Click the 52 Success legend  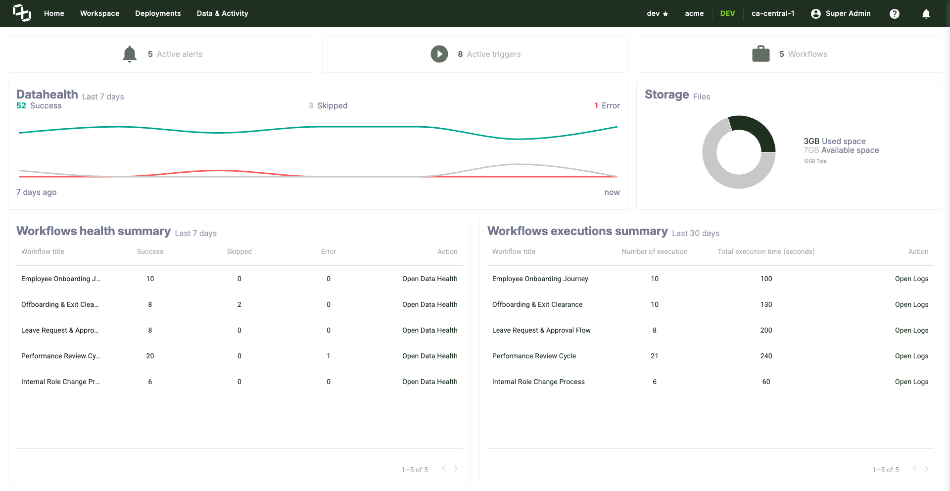point(39,105)
